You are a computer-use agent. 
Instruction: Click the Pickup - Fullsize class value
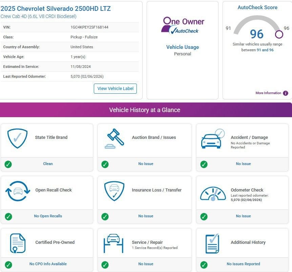84,37
